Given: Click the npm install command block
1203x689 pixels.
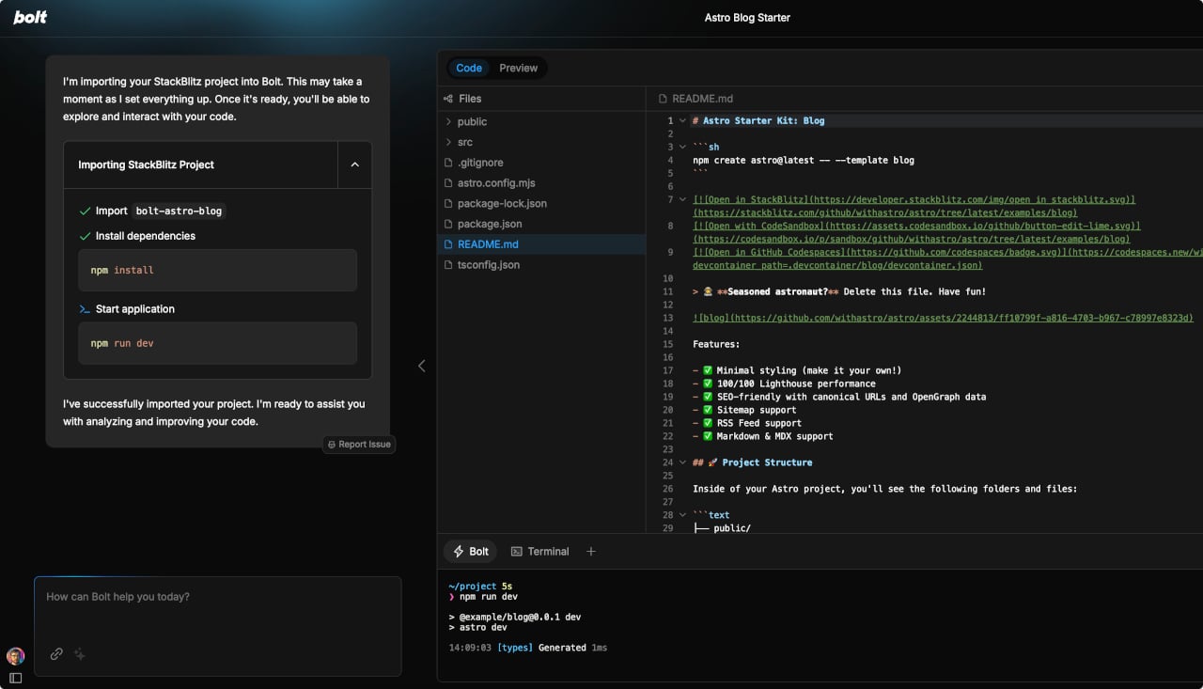Looking at the screenshot, I should point(218,270).
